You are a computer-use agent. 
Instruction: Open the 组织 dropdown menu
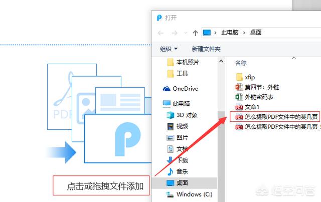pos(169,49)
